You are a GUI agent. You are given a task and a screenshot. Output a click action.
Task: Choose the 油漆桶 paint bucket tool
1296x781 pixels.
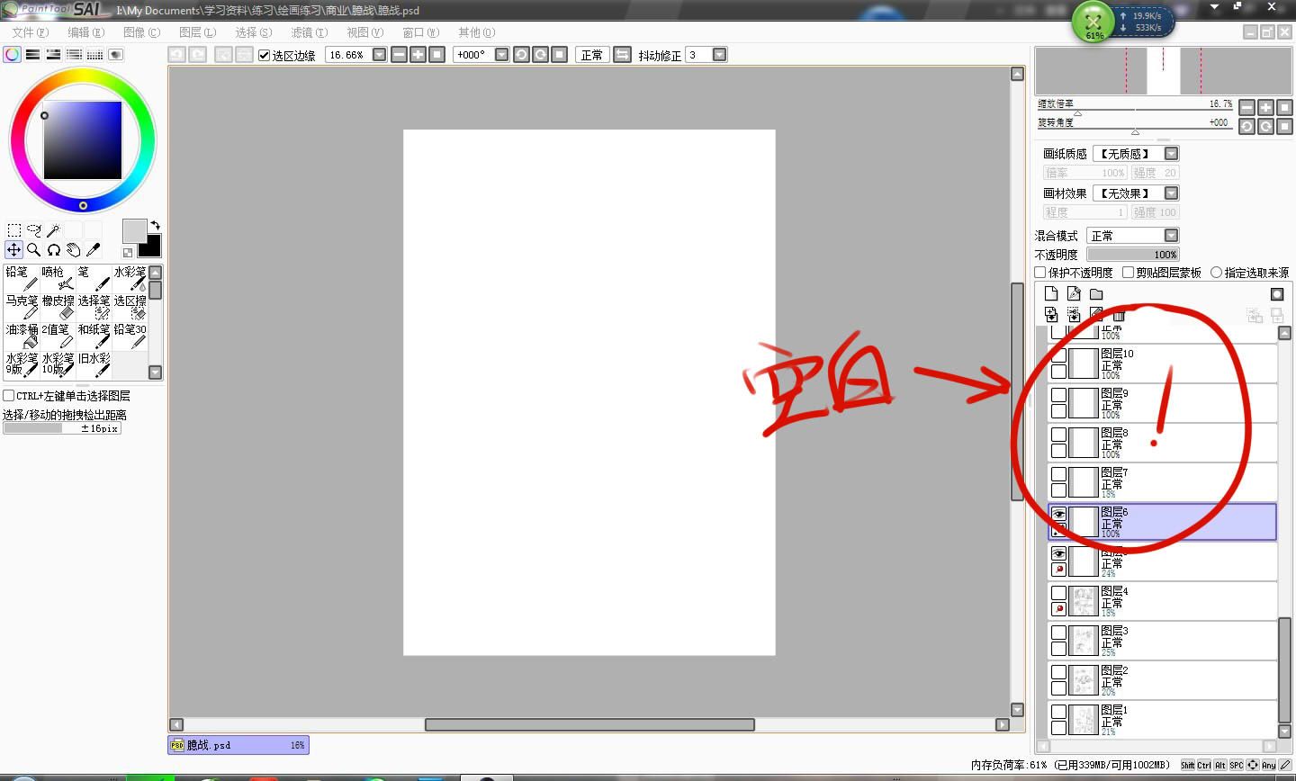point(22,336)
